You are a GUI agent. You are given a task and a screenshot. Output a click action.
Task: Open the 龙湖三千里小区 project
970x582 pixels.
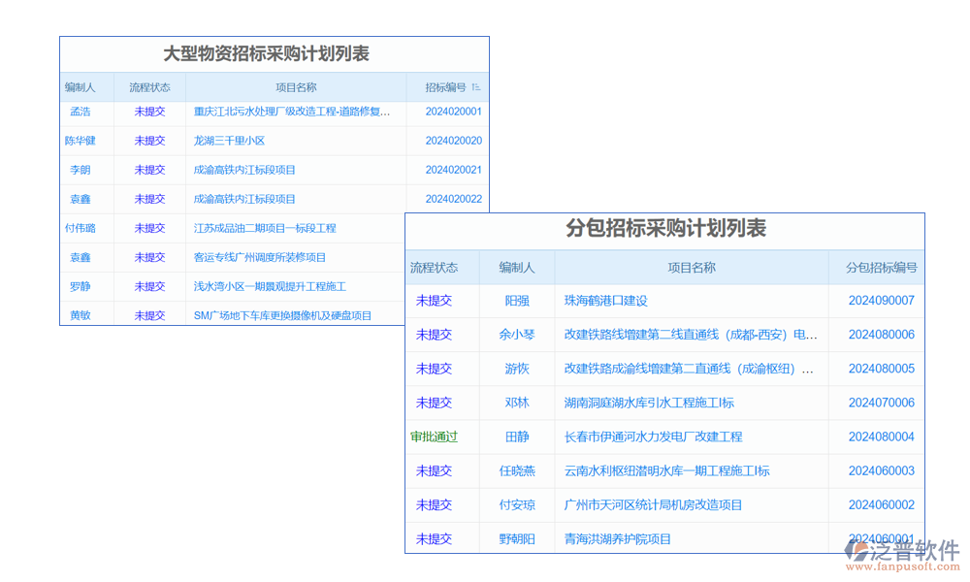[x=229, y=141]
